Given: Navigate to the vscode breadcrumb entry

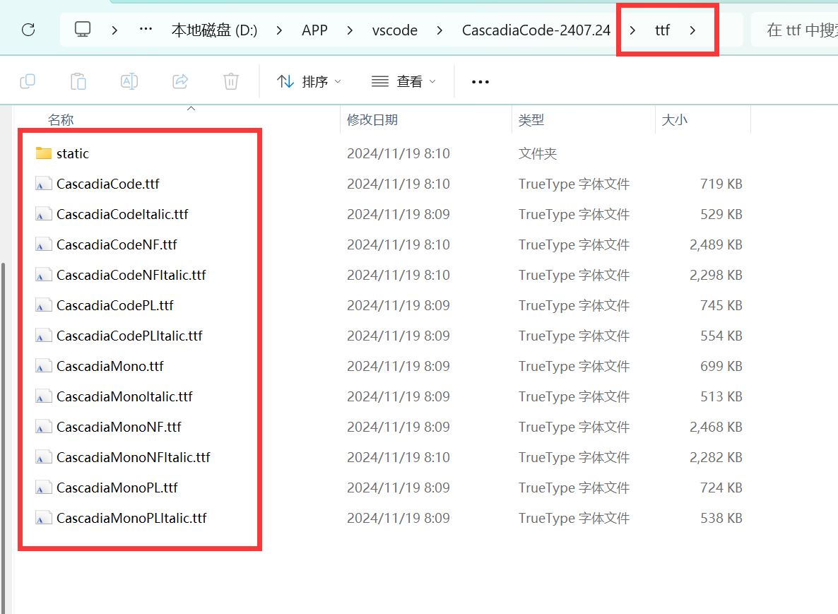Looking at the screenshot, I should coord(395,30).
